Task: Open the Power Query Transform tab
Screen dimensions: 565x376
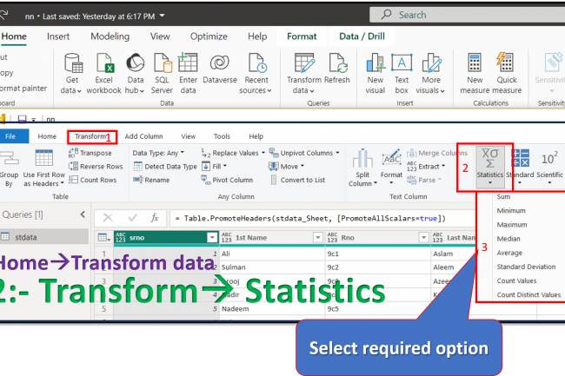Action: click(92, 136)
